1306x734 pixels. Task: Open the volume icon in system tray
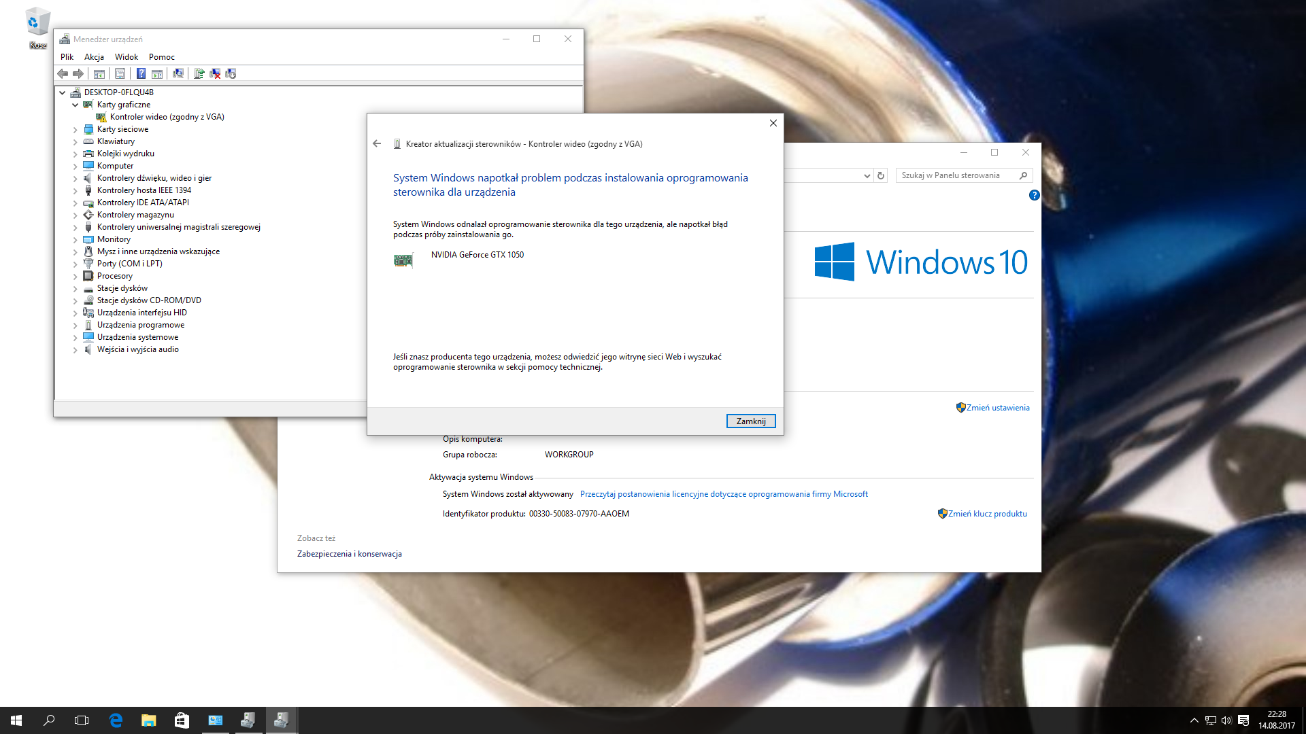click(x=1226, y=720)
